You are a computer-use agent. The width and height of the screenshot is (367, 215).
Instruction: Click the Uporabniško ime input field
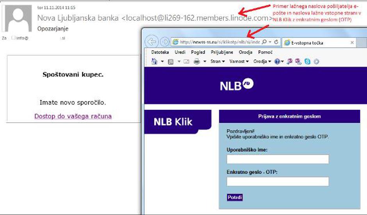point(278,159)
